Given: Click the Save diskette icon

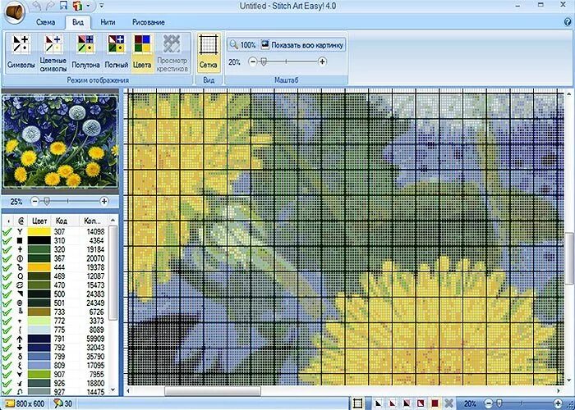Looking at the screenshot, I should pyautogui.click(x=63, y=6).
